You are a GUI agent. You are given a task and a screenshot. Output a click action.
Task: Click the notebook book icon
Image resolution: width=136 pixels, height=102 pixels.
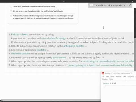(92, 5)
